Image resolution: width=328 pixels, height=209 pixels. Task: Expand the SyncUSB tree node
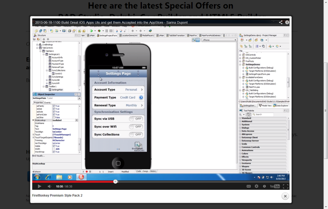[47, 80]
